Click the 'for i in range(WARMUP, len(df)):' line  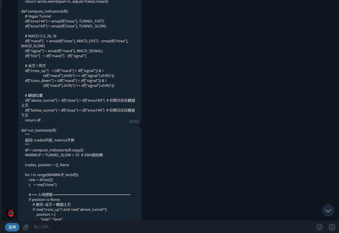click(52, 175)
